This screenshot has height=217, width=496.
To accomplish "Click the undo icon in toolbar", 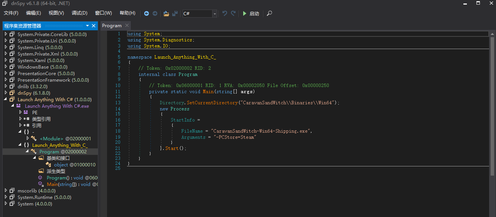I will [225, 13].
